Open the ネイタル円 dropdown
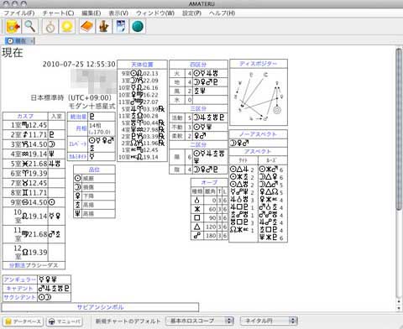 point(269,321)
